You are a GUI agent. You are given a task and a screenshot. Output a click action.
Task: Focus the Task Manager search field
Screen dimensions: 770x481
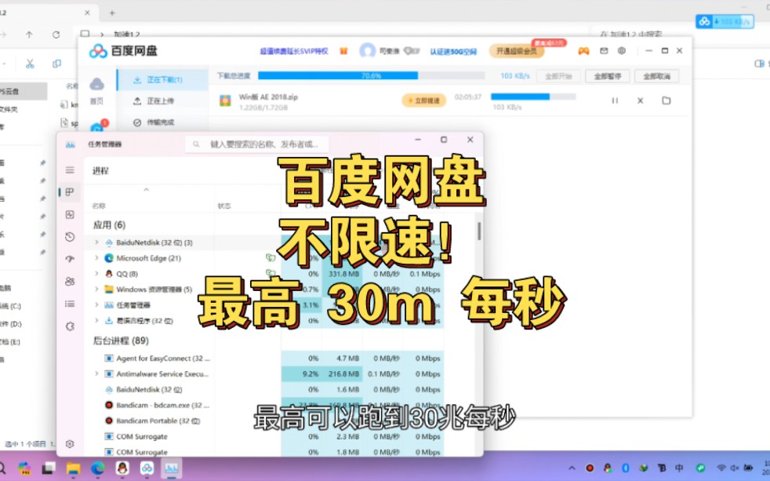257,144
